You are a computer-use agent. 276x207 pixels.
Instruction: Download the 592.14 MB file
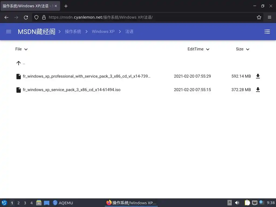pos(258,76)
